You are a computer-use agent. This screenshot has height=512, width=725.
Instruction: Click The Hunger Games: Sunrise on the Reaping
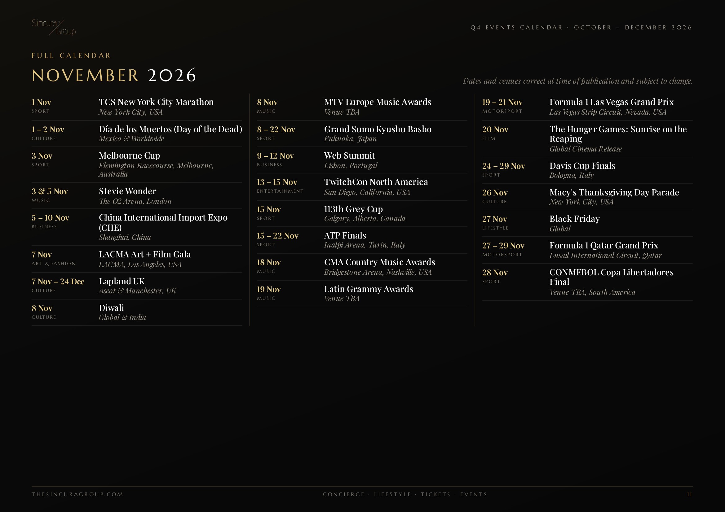coord(618,134)
